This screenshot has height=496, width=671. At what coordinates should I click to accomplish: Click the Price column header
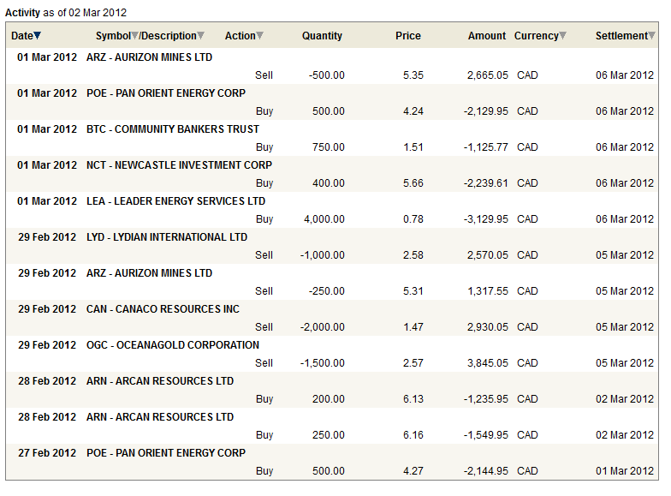point(408,36)
